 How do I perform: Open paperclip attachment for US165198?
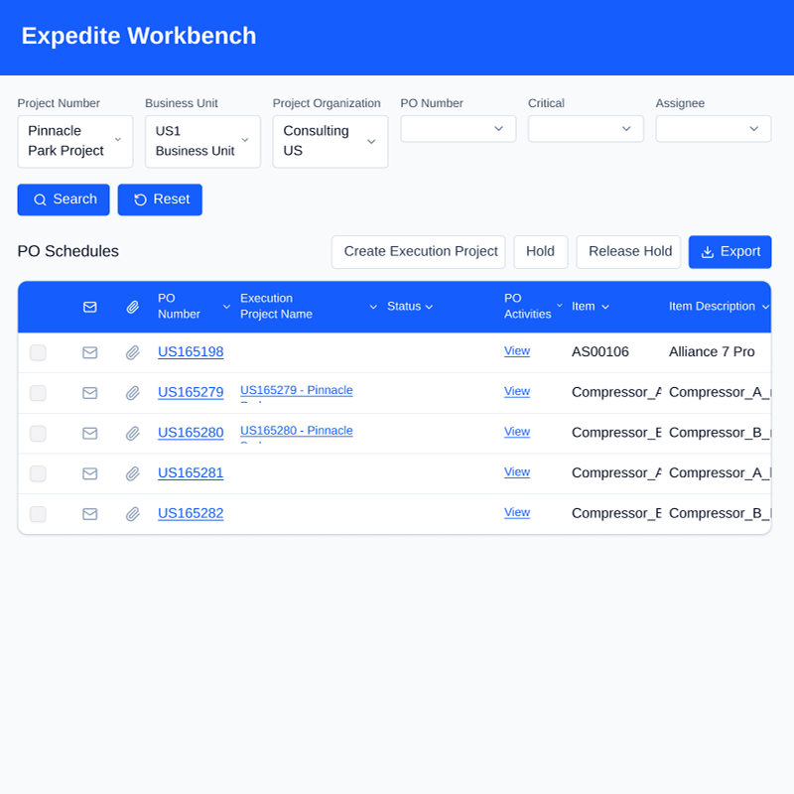point(132,352)
